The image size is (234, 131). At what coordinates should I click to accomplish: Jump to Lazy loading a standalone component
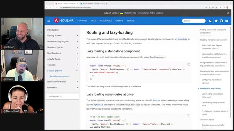tap(212, 95)
